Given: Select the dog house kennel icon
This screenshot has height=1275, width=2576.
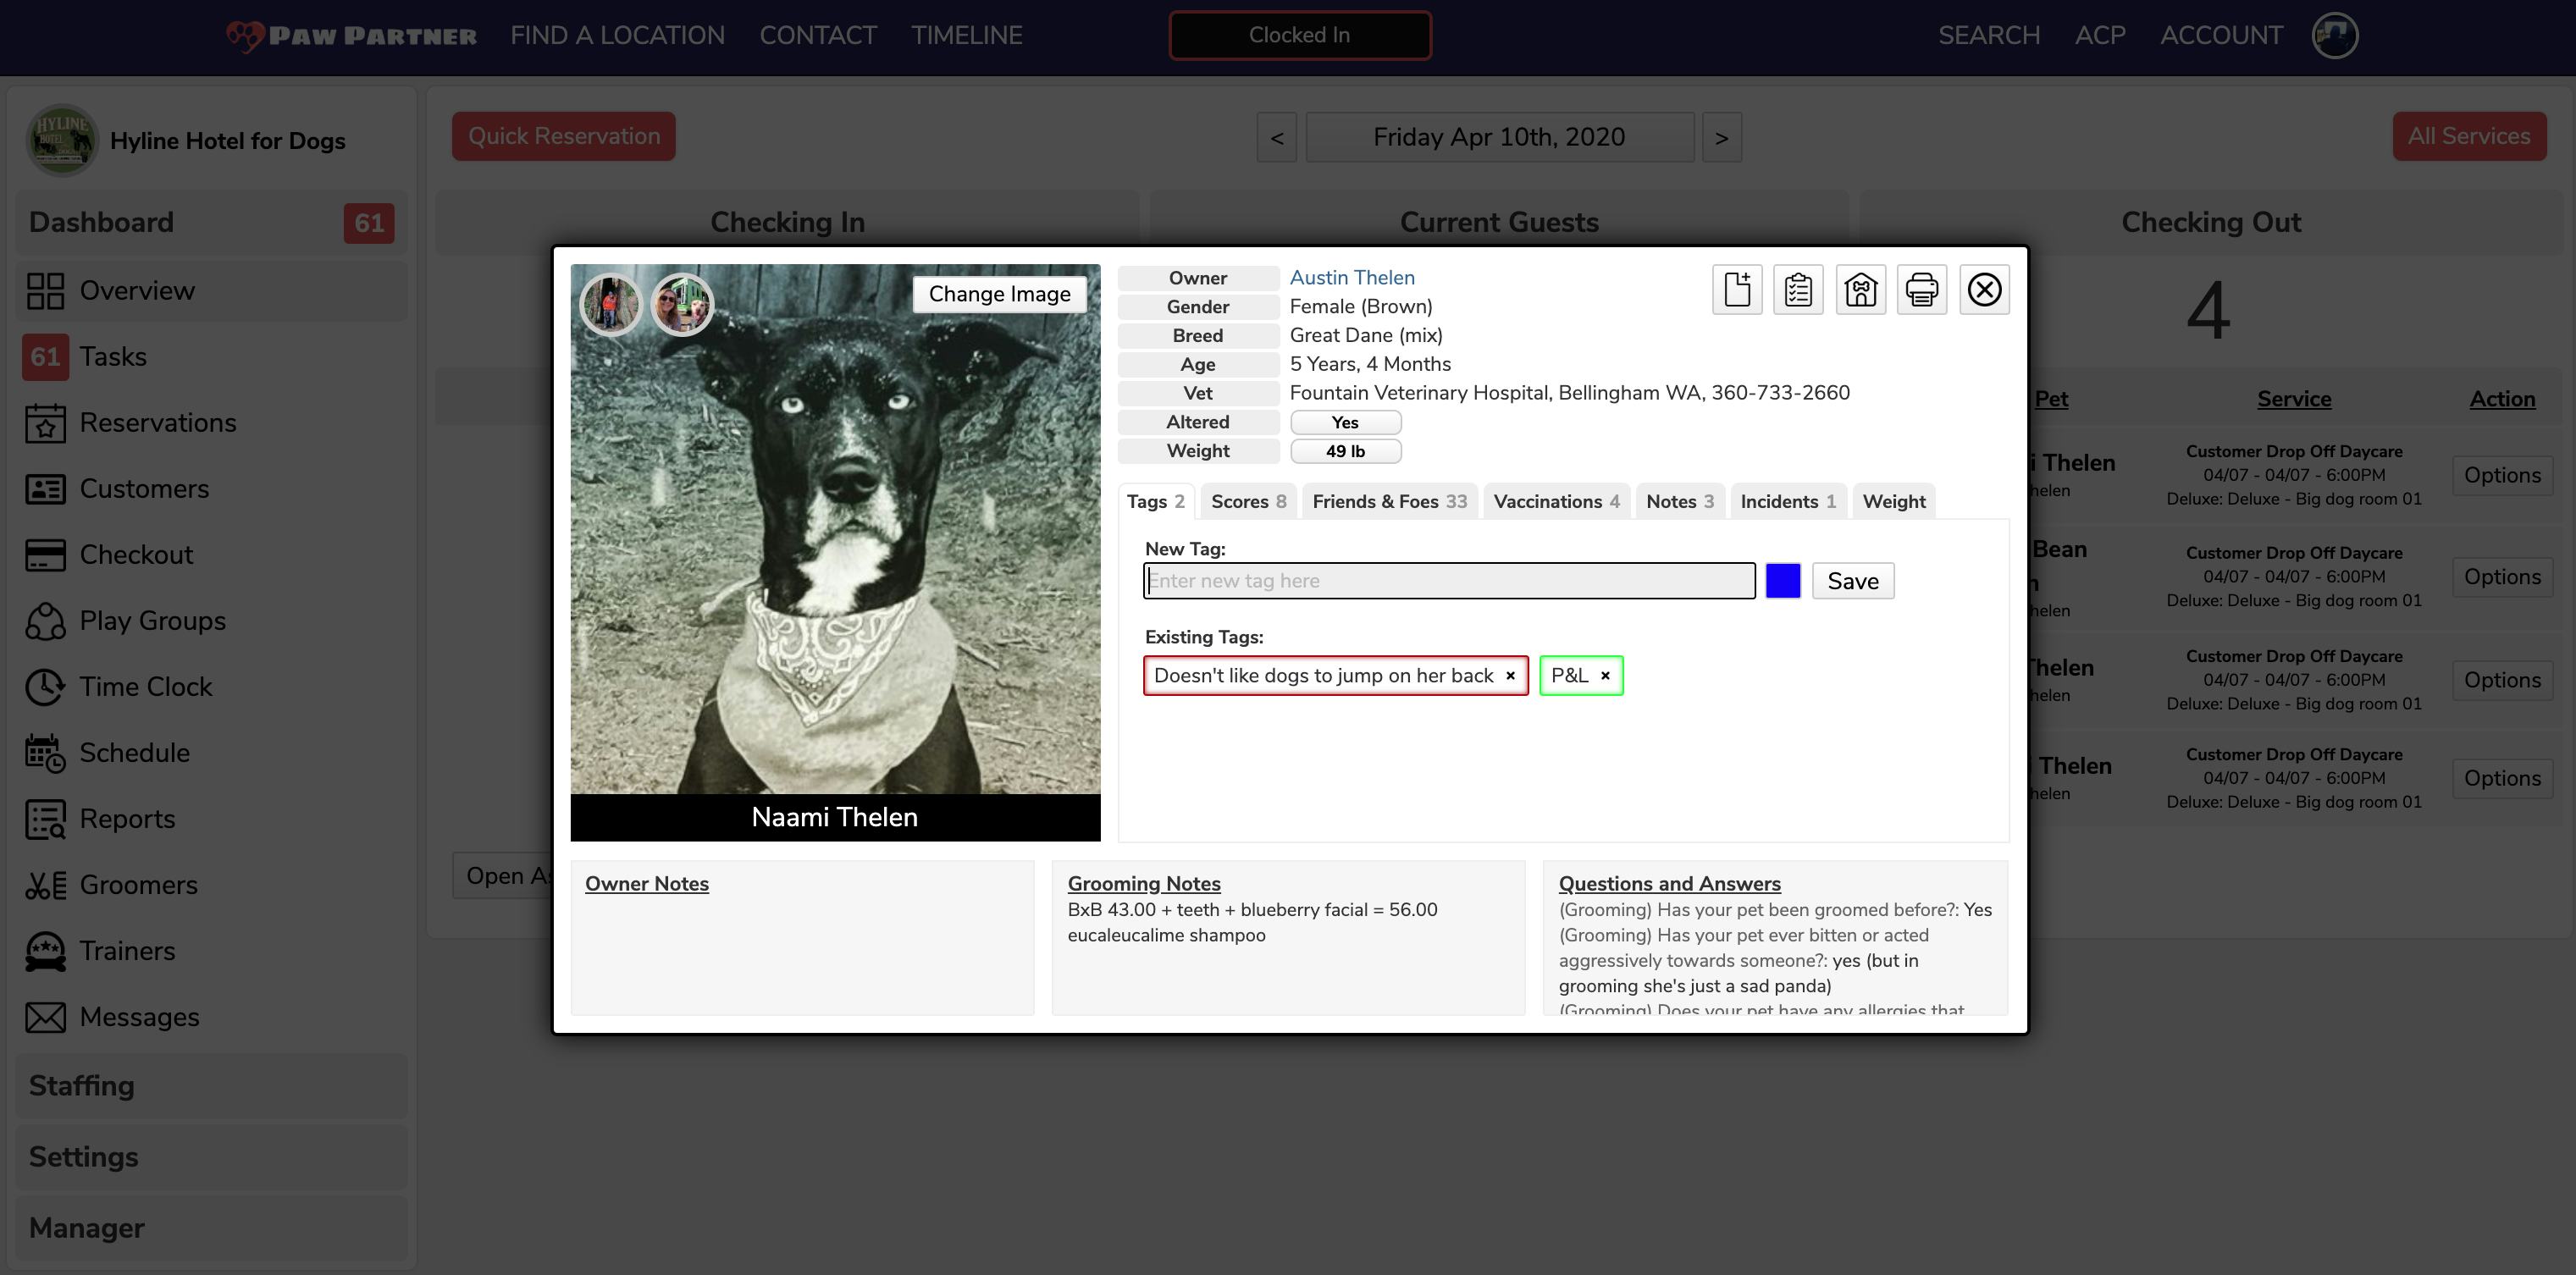Looking at the screenshot, I should pos(1861,289).
